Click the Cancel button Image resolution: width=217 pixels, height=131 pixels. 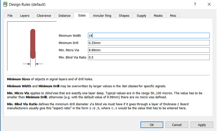tap(177, 125)
